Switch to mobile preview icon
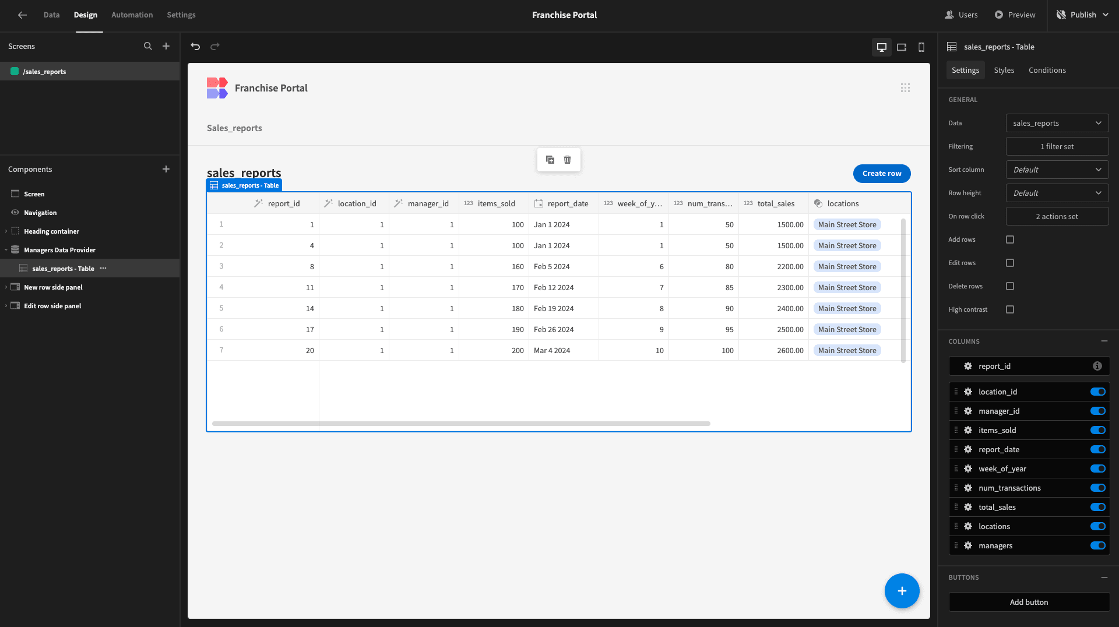 [x=921, y=47]
